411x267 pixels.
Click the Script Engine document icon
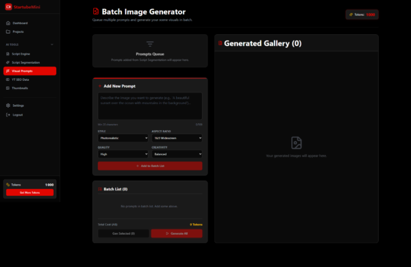(8, 54)
